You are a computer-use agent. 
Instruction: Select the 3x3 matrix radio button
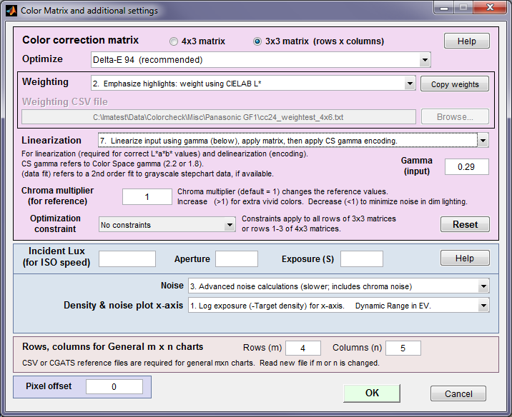coord(257,41)
